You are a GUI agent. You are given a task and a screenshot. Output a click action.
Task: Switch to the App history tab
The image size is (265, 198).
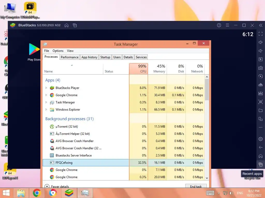pyautogui.click(x=89, y=57)
